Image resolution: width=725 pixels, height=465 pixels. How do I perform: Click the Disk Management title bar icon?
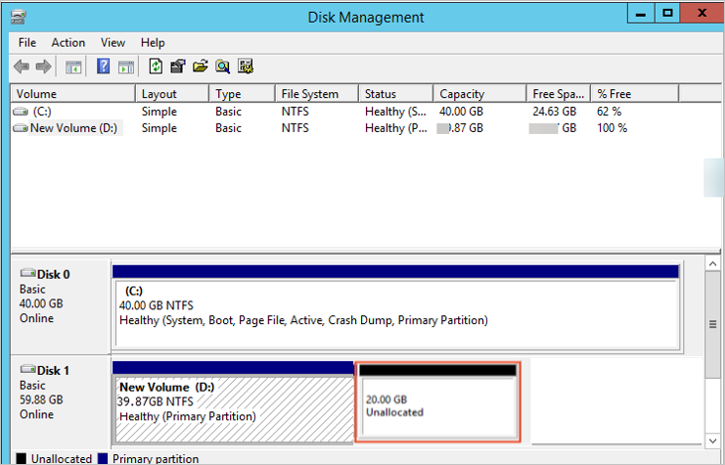(18, 17)
